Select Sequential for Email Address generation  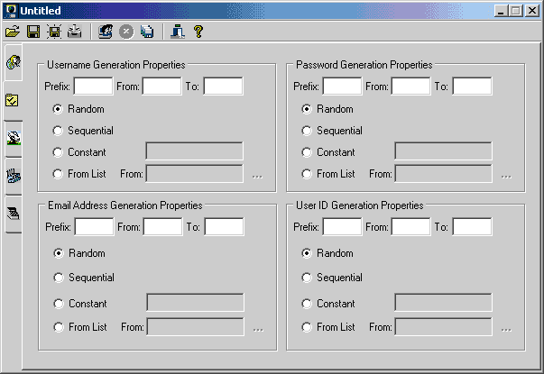pyautogui.click(x=84, y=278)
